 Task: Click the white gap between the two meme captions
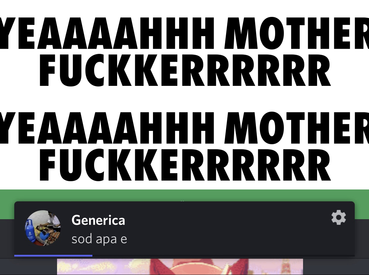184,99
